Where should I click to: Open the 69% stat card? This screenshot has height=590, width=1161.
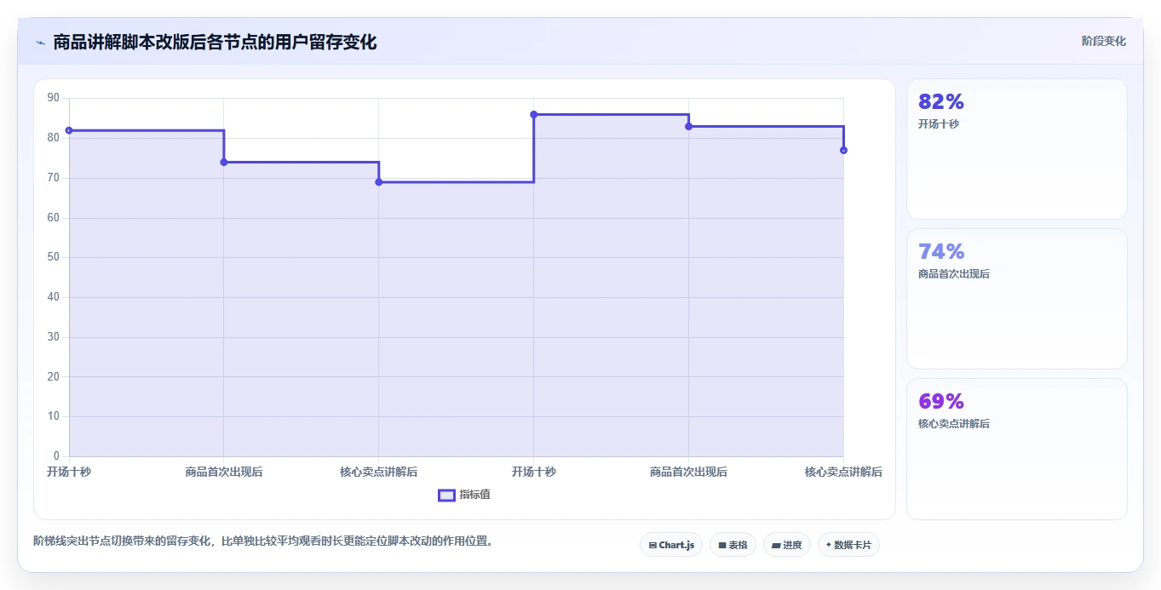click(1017, 449)
